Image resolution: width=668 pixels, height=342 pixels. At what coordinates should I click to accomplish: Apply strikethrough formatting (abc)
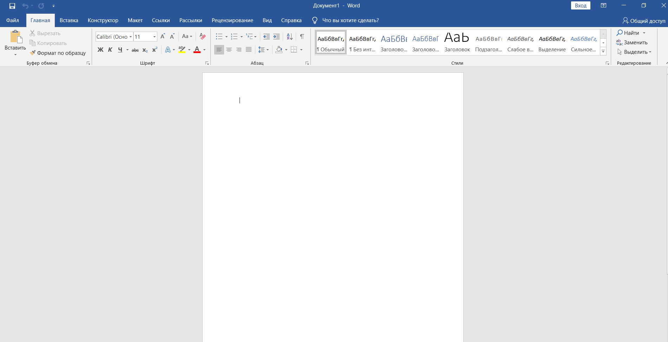(135, 50)
